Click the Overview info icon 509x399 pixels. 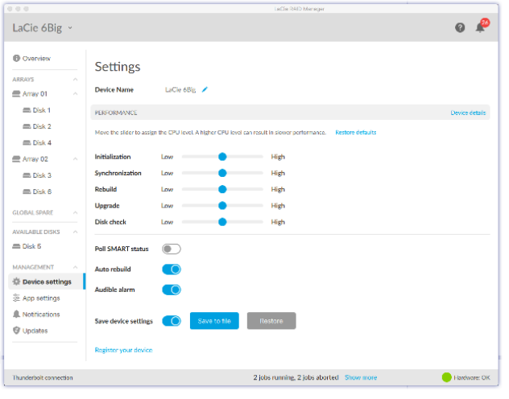coord(16,59)
